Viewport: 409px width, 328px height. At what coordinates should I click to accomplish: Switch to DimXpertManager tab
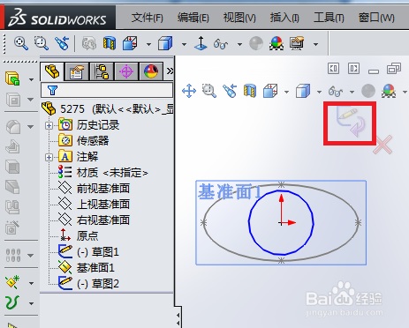126,71
